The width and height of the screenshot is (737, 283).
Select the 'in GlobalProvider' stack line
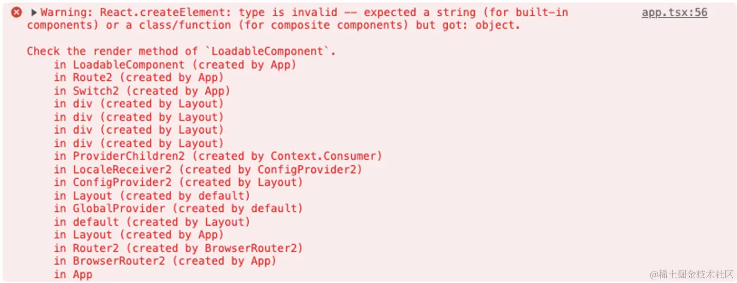click(x=178, y=209)
